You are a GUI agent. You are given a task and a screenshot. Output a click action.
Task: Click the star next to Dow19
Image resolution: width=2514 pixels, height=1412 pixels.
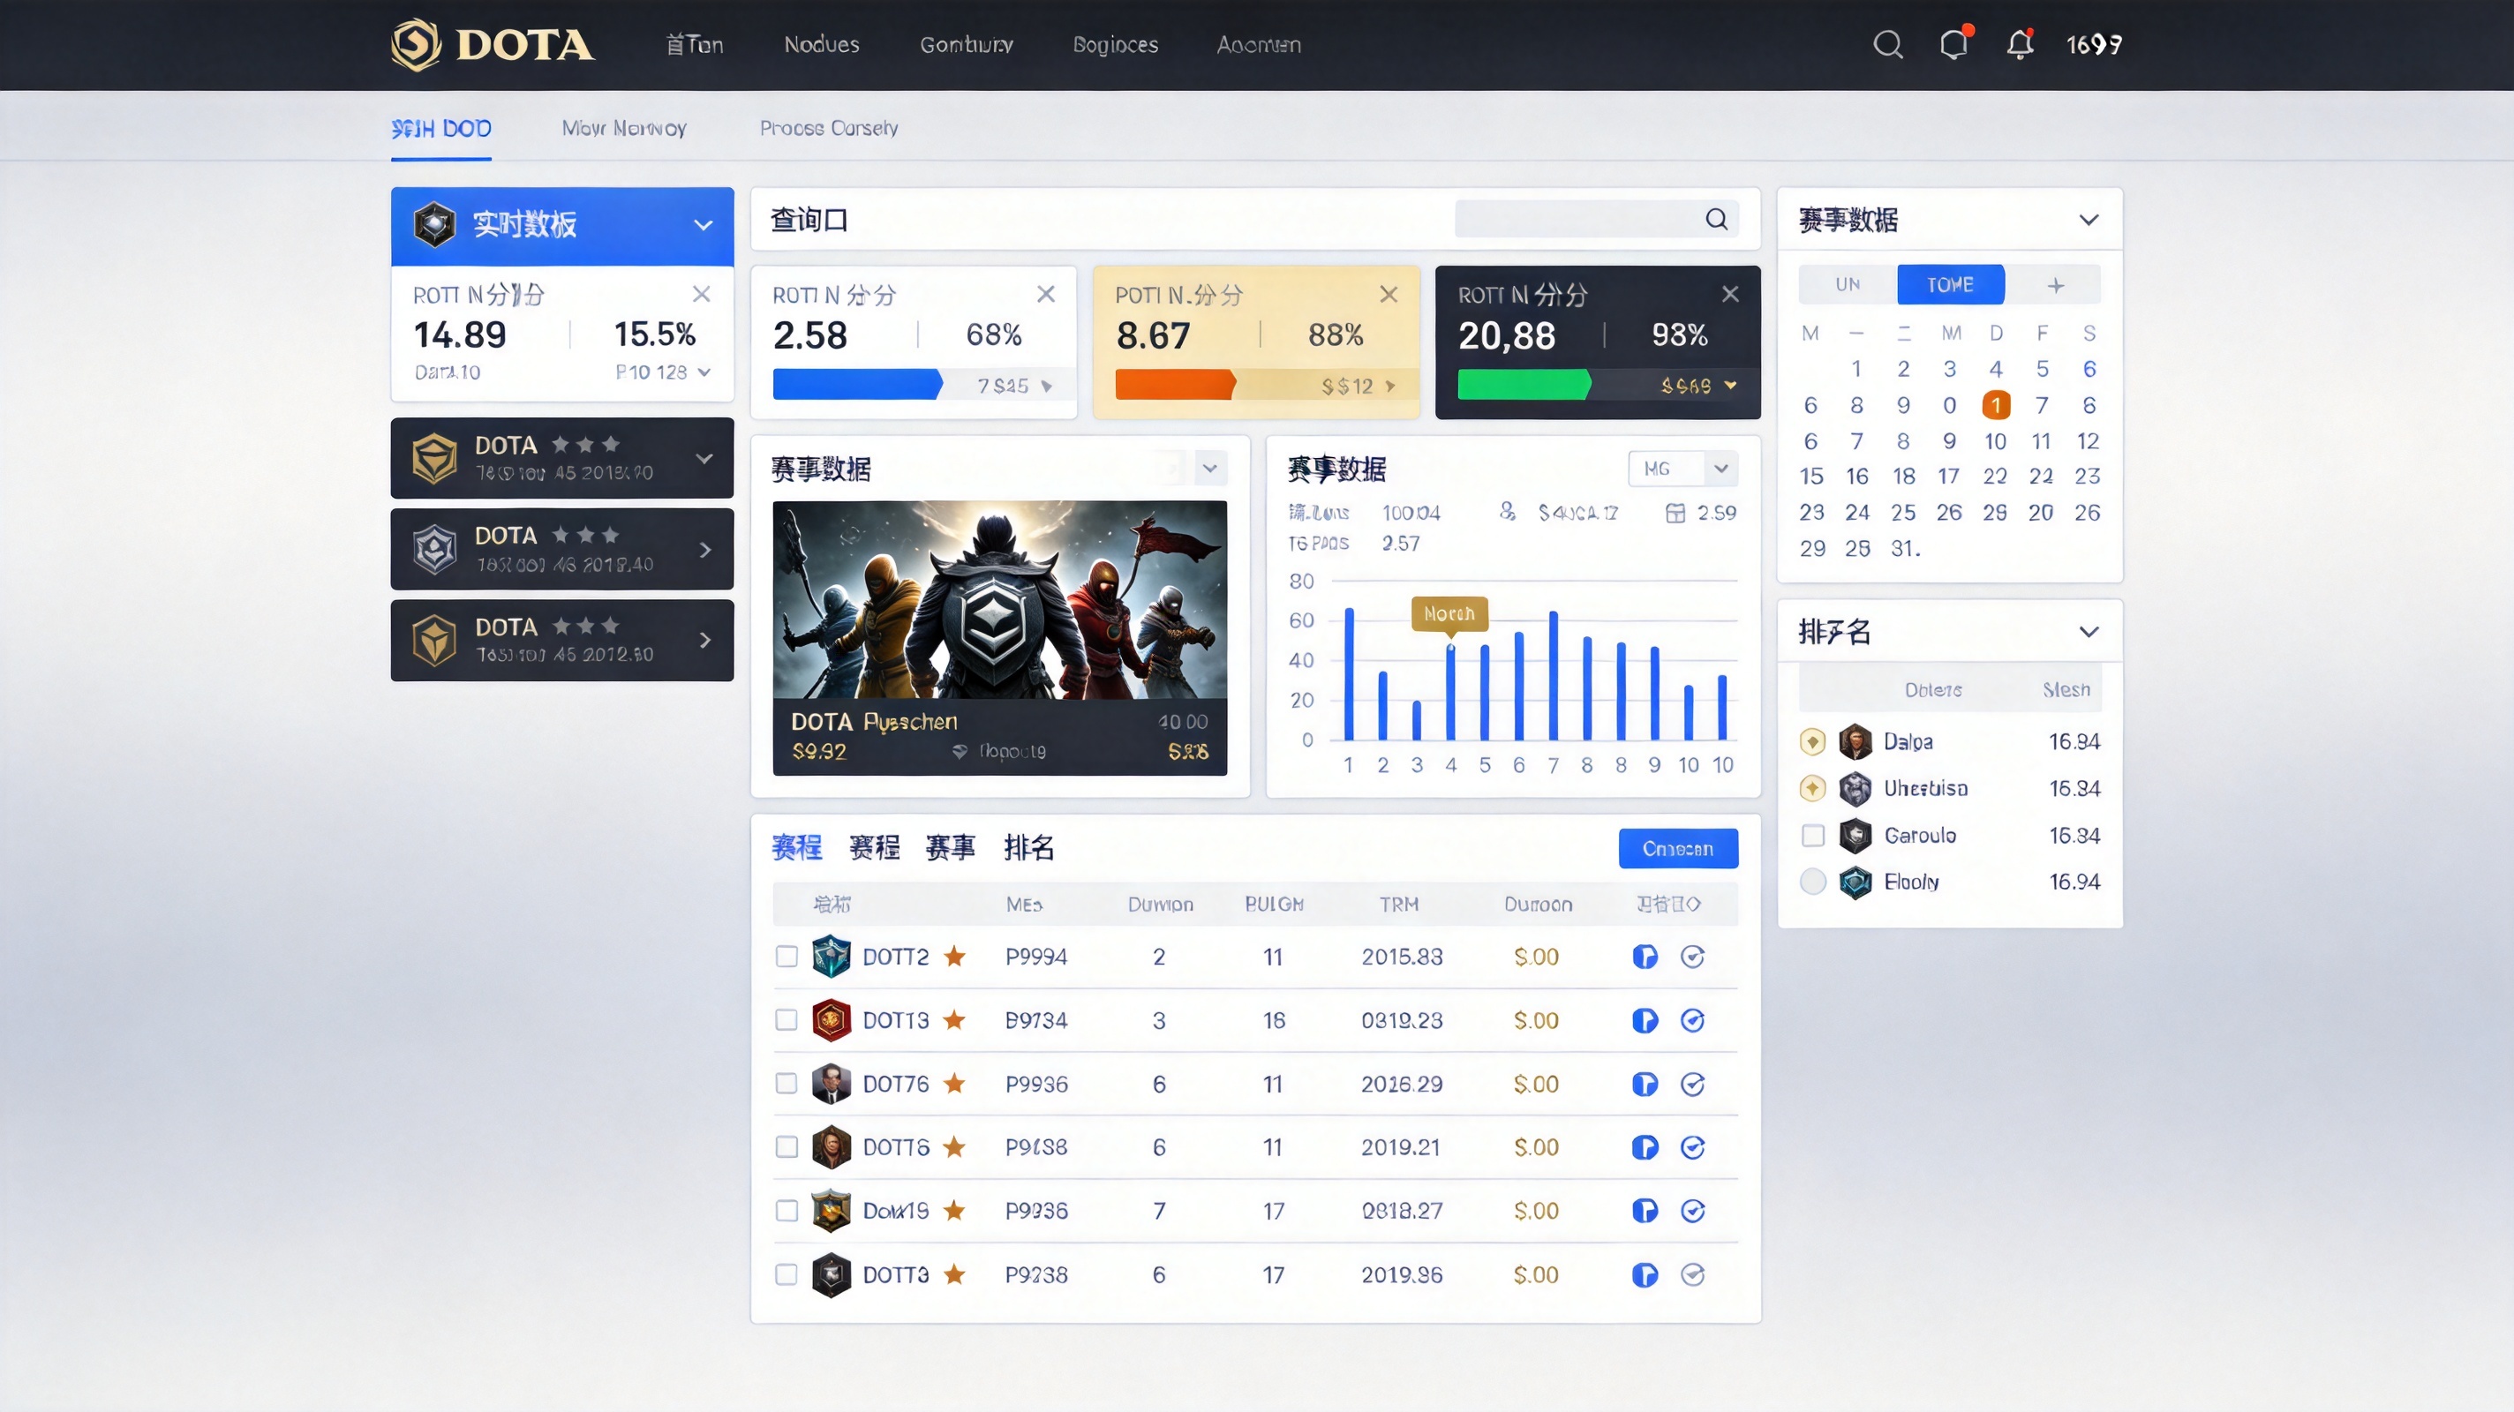pos(953,1210)
